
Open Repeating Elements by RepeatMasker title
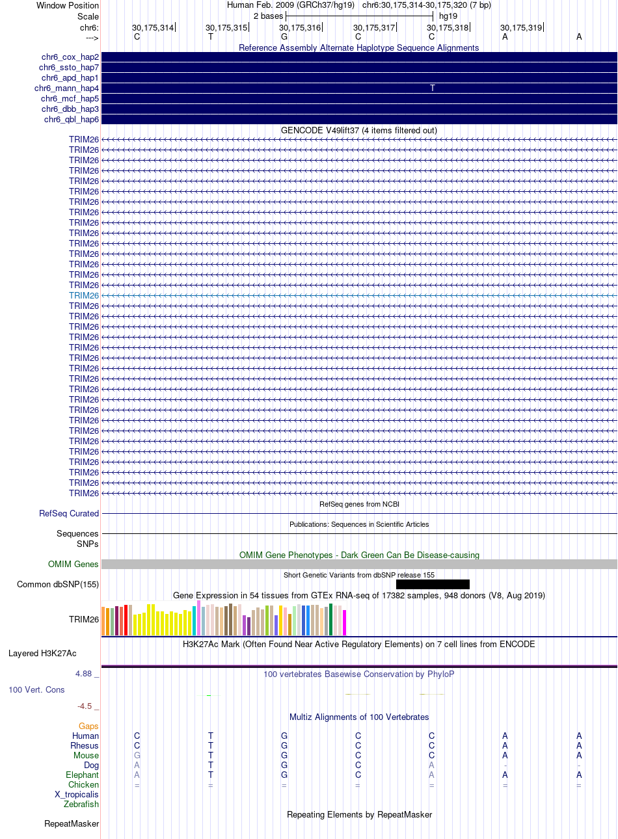coord(359,814)
